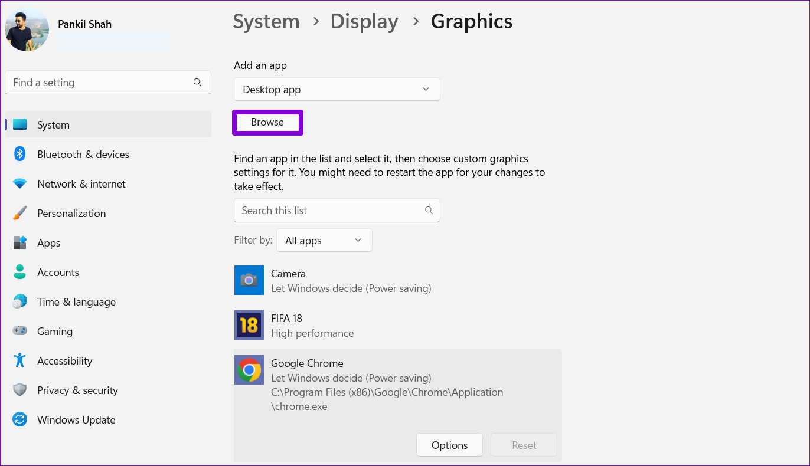Click the Graphics page title
This screenshot has width=810, height=466.
pyautogui.click(x=472, y=22)
